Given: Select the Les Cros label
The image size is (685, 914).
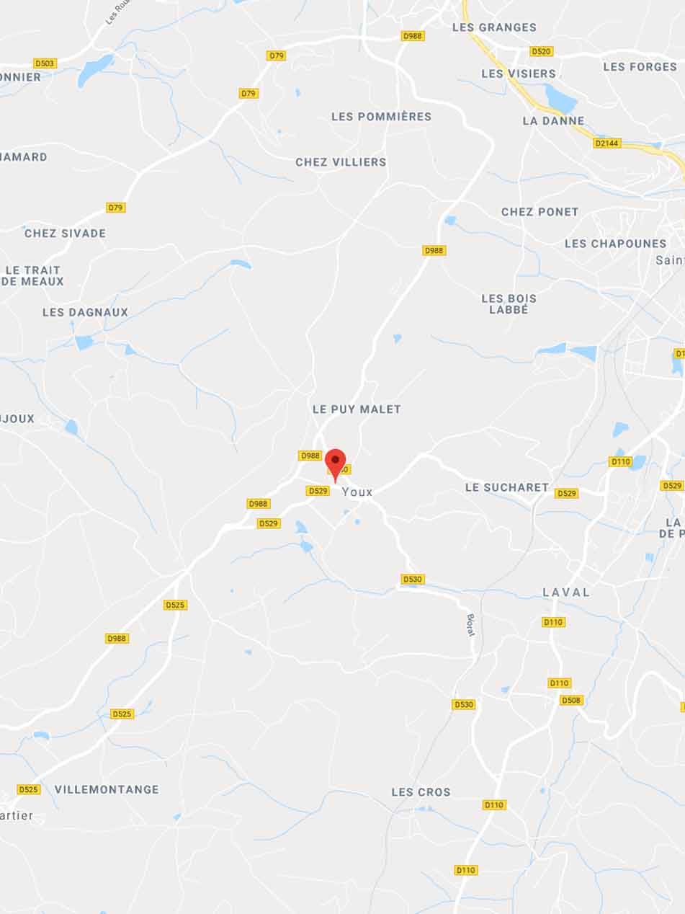Looking at the screenshot, I should point(421,791).
